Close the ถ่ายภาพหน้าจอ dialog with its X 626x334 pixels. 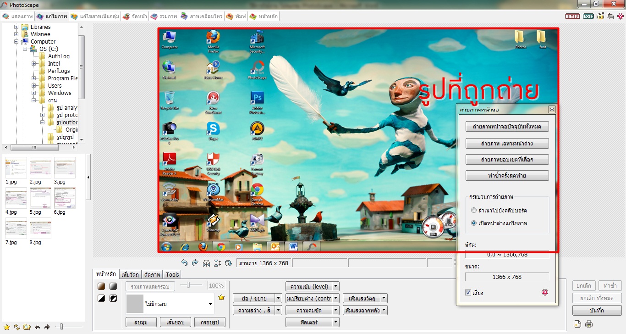coord(552,110)
